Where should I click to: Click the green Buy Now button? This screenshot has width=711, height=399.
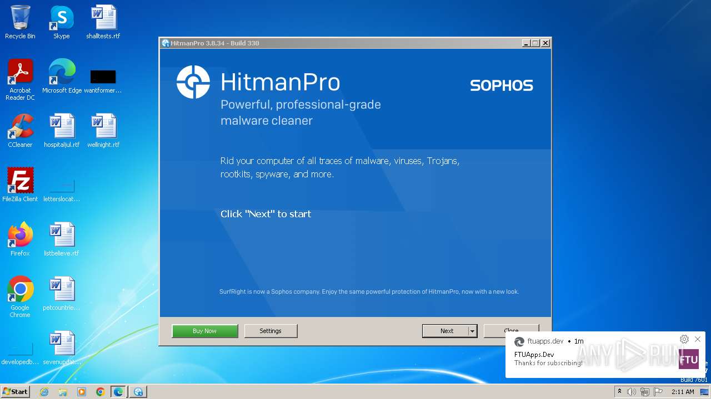205,331
